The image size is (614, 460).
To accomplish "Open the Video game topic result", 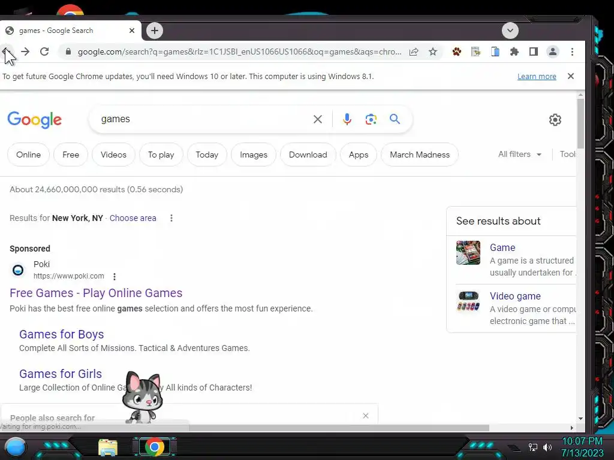I will 515,296.
